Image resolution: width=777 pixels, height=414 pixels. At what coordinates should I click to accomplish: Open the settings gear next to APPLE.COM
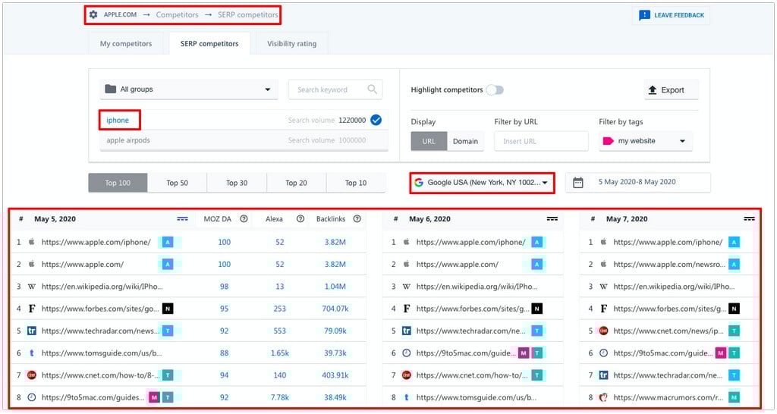pos(93,15)
